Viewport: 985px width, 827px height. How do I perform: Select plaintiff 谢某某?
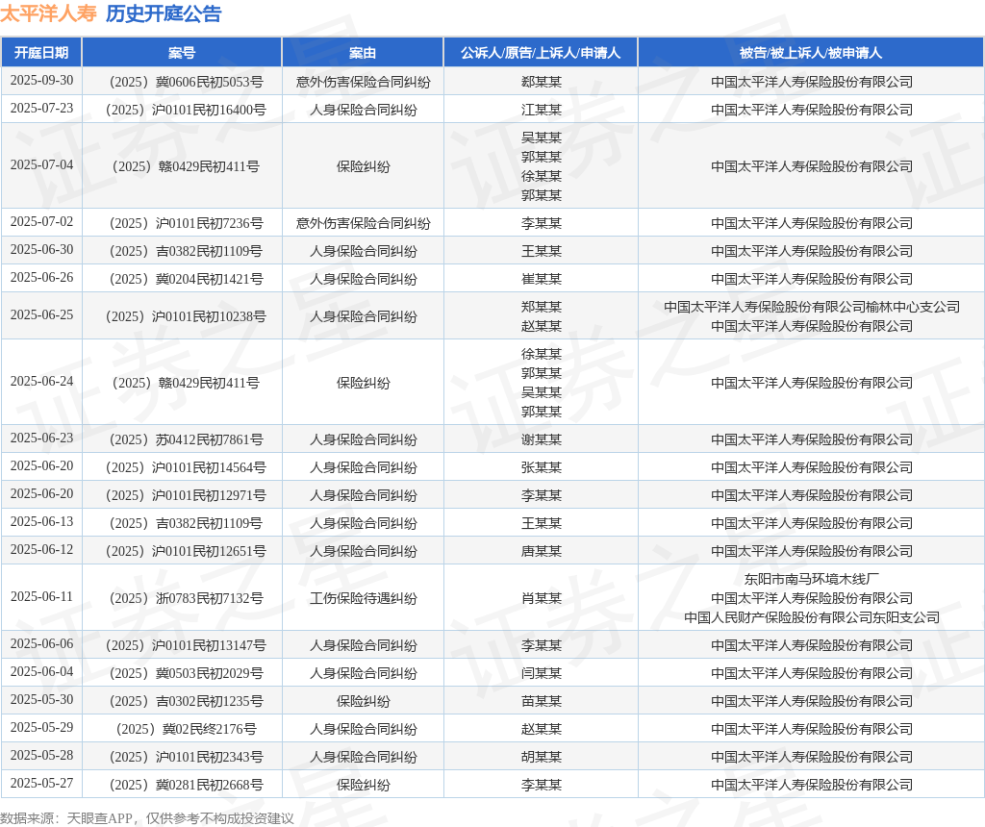click(x=541, y=439)
